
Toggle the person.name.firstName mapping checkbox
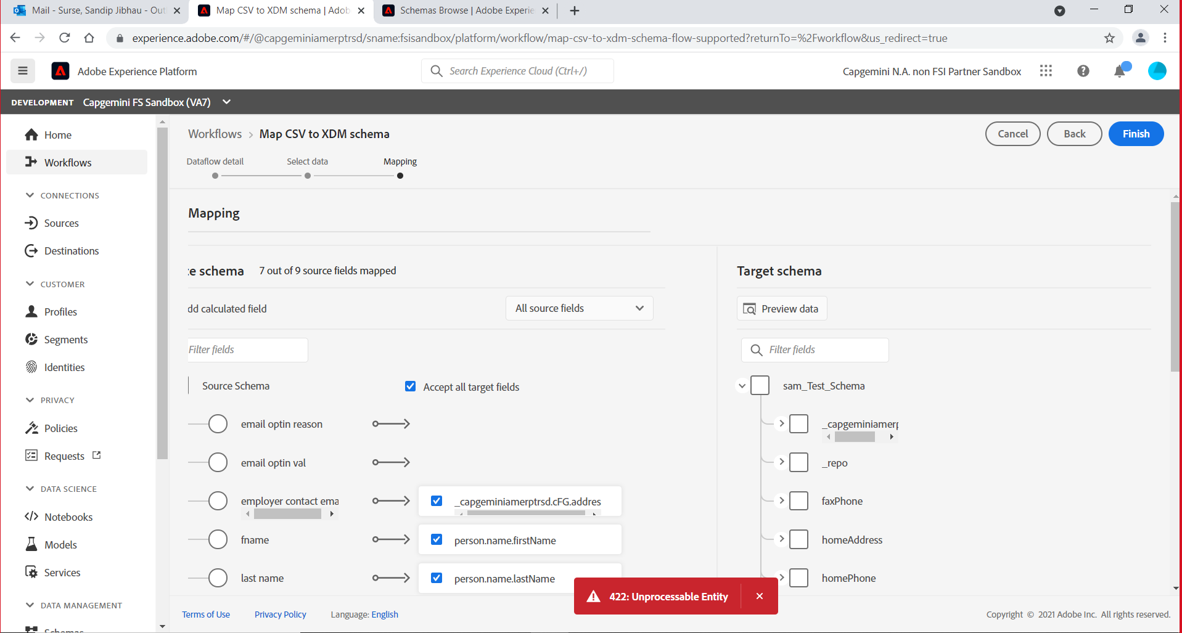tap(437, 539)
